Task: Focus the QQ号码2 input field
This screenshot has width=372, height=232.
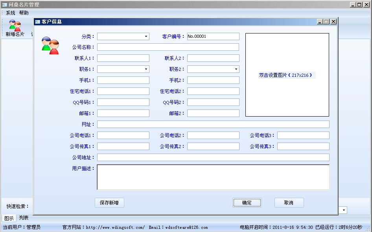Action: 213,102
